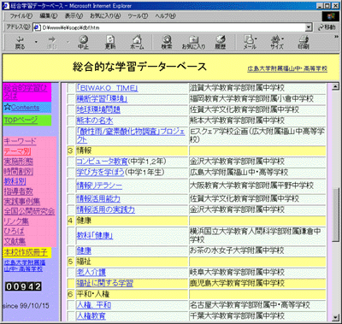Click the Size (サイズ) toolbar icon
This screenshot has height=324, width=342.
(277, 43)
